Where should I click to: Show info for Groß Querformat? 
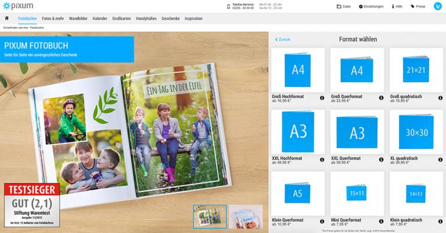(x=381, y=98)
